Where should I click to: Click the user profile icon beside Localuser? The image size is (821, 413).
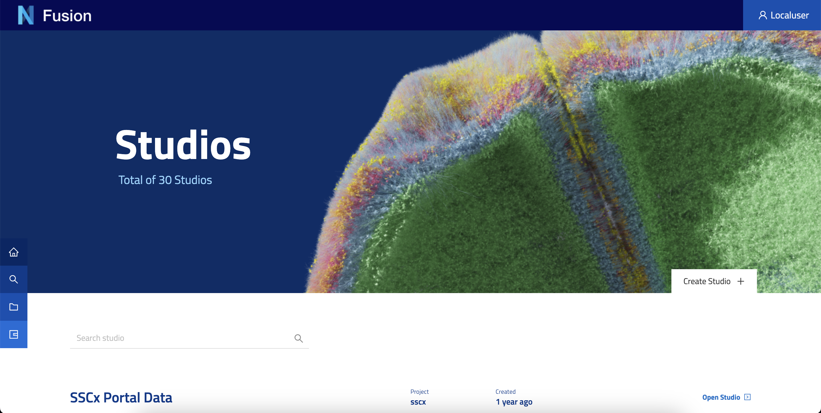762,15
